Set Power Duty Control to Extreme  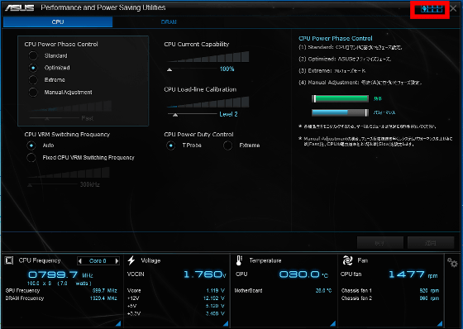click(227, 145)
